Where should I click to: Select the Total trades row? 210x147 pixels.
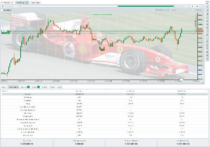click(105, 113)
